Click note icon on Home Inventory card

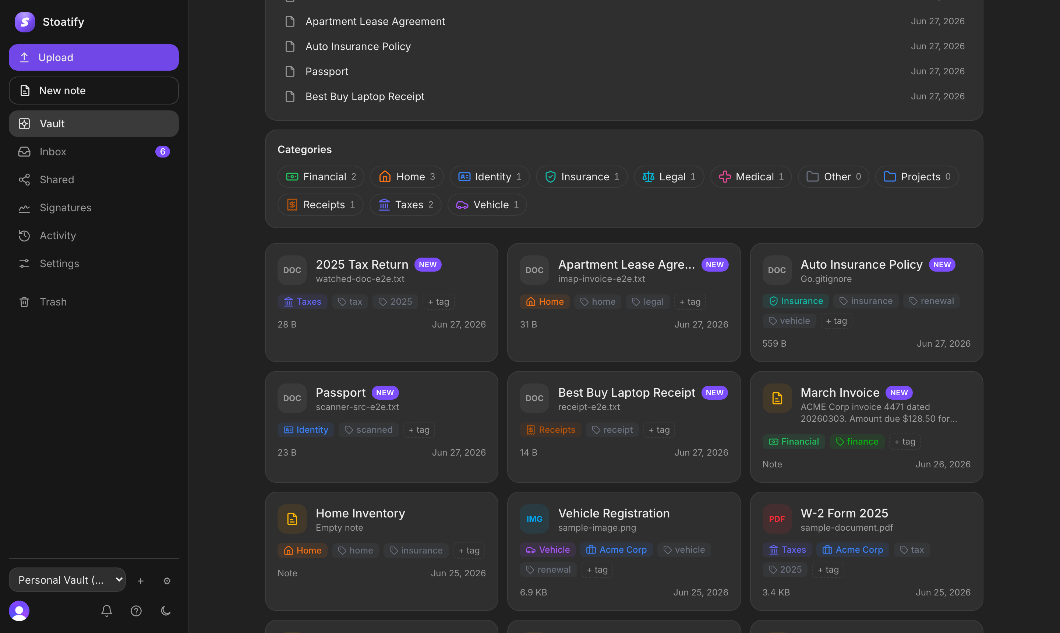tap(292, 519)
